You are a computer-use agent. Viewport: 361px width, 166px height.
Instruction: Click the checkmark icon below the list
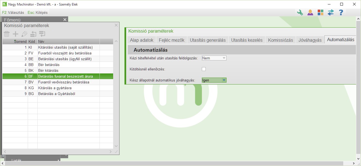pyautogui.click(x=116, y=152)
